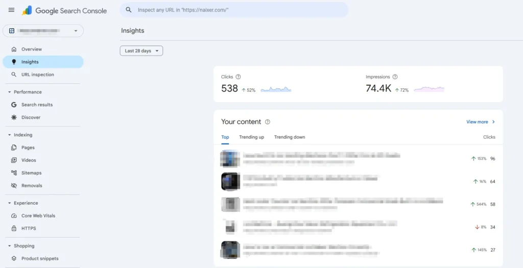Image resolution: width=523 pixels, height=268 pixels.
Task: Click the Videos play icon
Action: pos(14,160)
